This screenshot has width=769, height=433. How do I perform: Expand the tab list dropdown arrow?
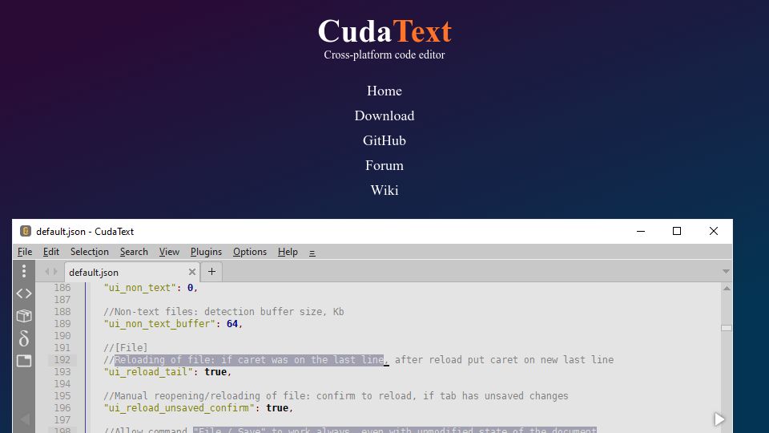click(726, 272)
